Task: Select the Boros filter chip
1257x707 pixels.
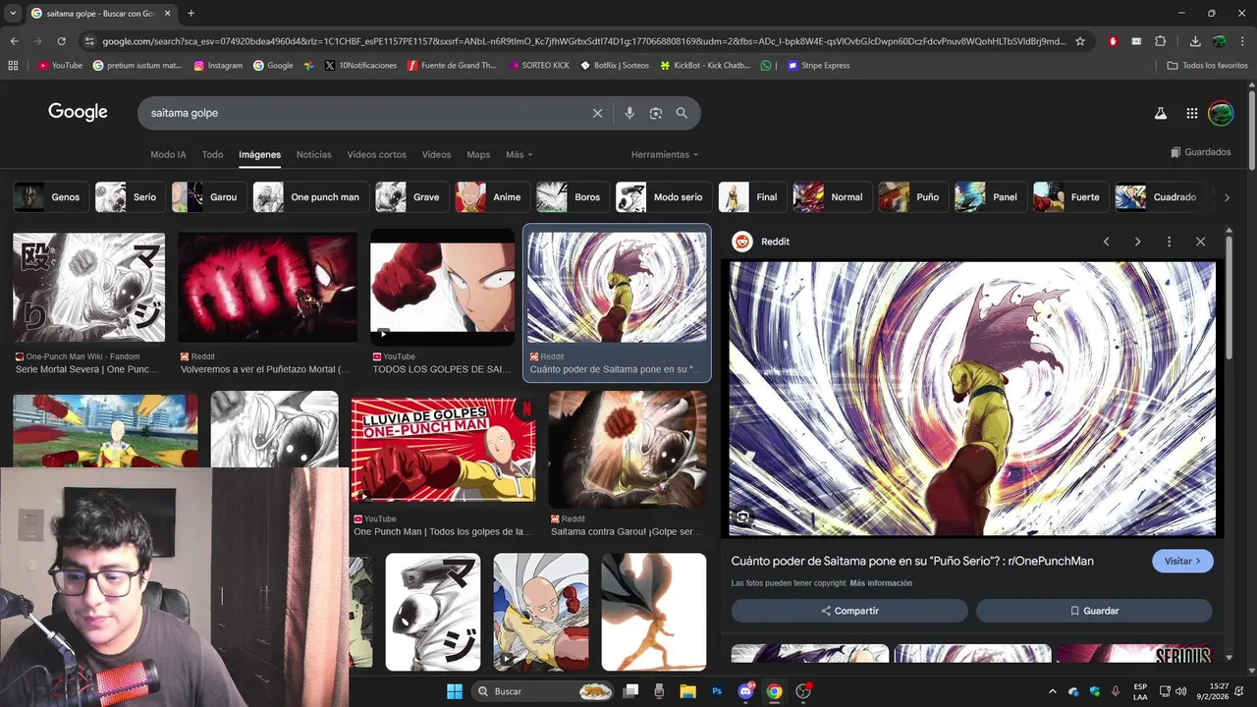Action: [x=573, y=197]
